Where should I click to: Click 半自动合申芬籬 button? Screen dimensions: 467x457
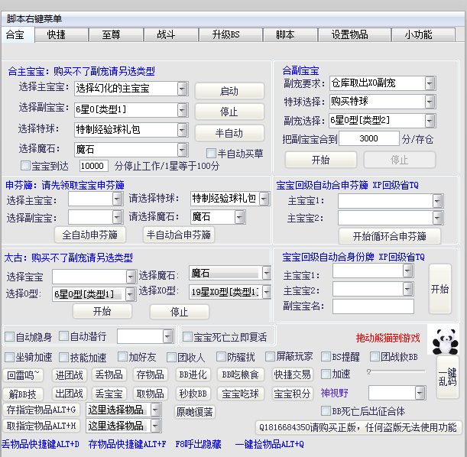pos(179,235)
